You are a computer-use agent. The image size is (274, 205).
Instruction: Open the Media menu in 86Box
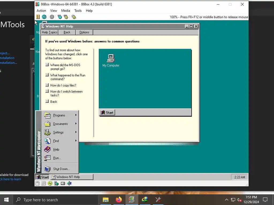tap(66, 11)
